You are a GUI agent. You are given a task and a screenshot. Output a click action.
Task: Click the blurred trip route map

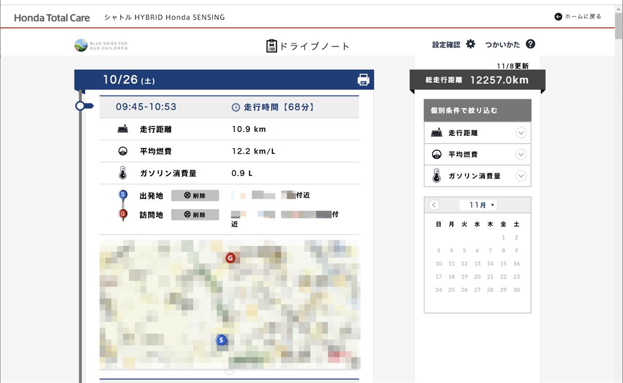pyautogui.click(x=230, y=304)
